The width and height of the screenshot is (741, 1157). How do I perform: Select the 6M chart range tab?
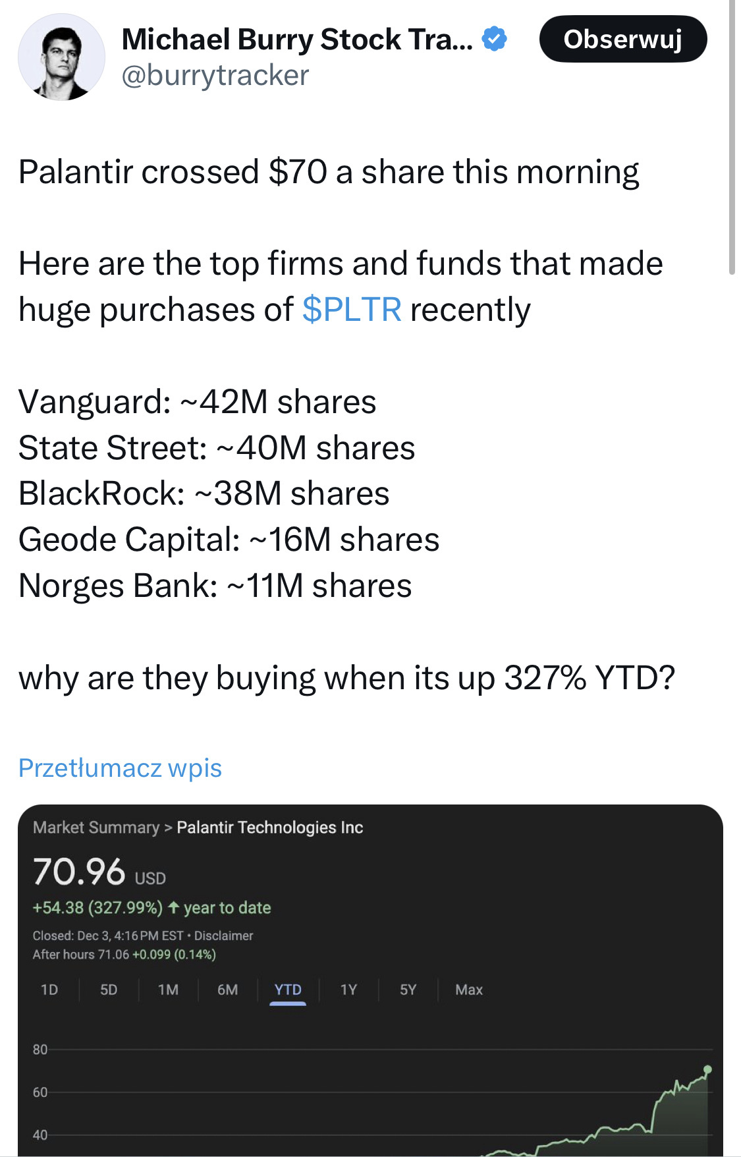pos(227,990)
